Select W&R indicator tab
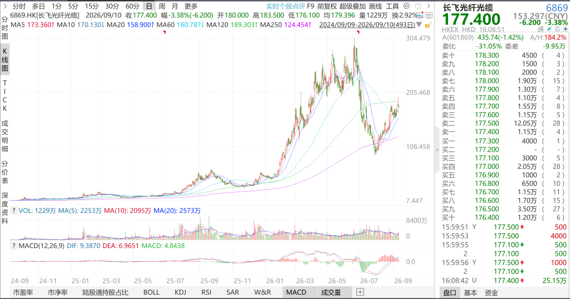 tap(262, 292)
